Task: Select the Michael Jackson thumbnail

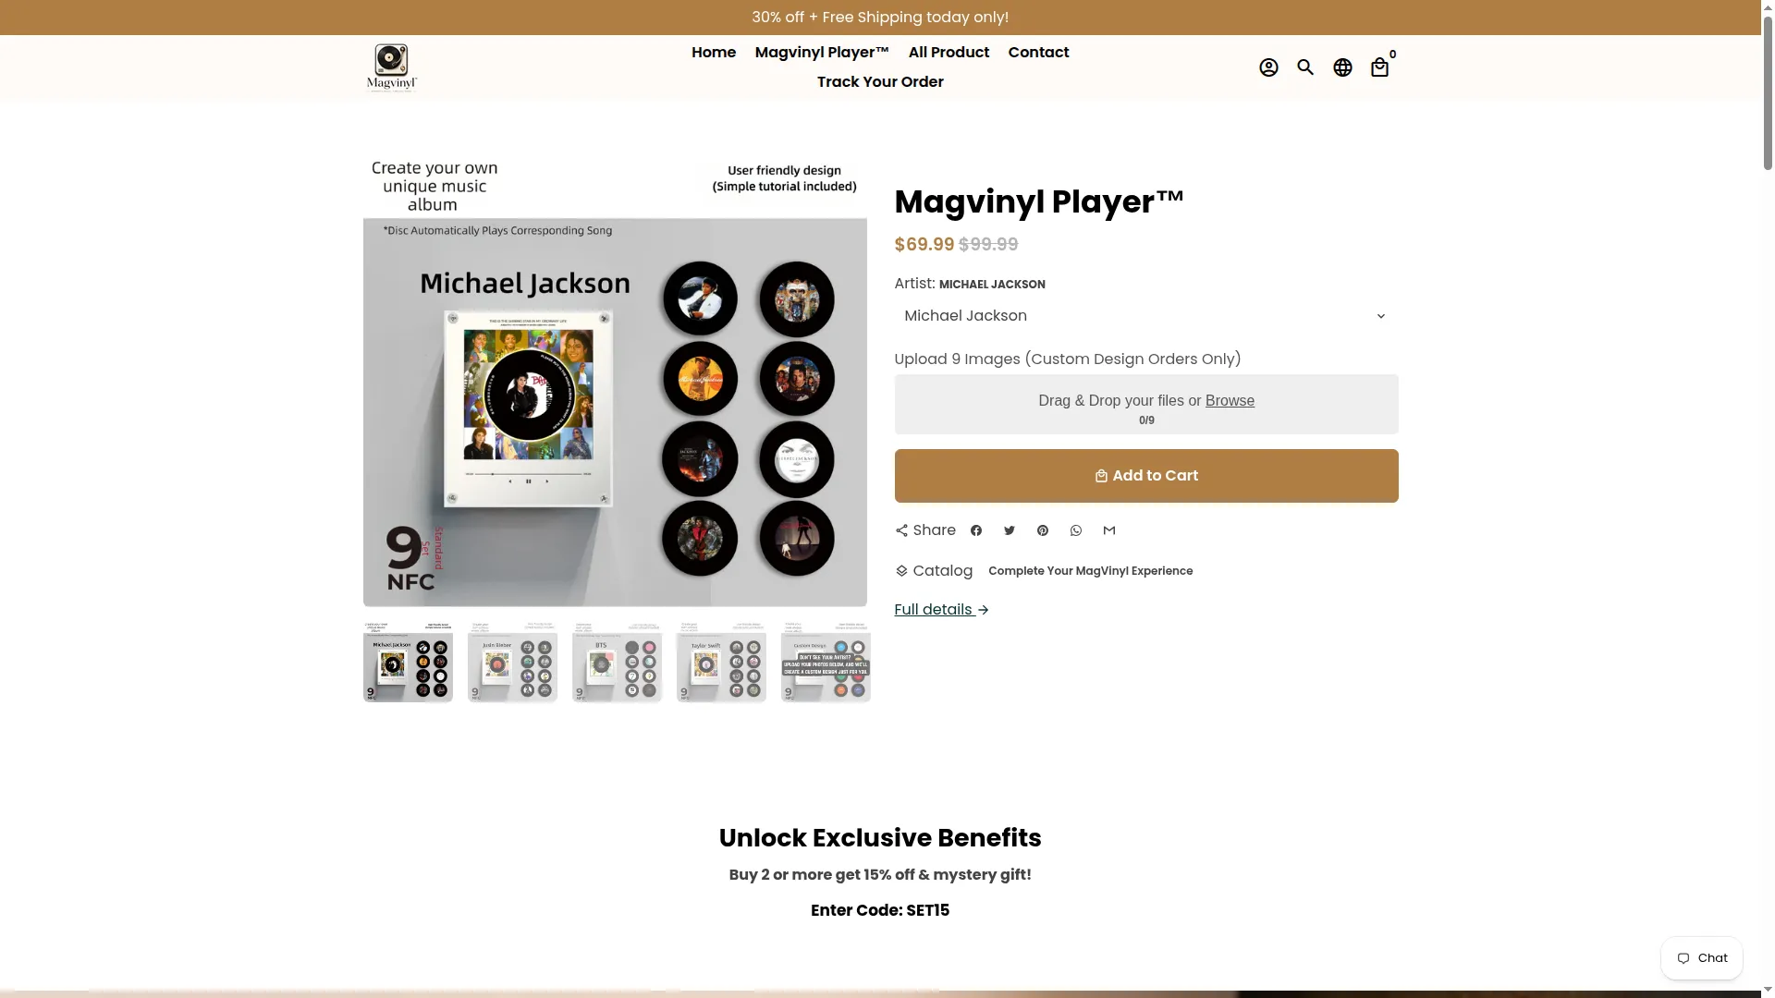Action: pyautogui.click(x=408, y=662)
